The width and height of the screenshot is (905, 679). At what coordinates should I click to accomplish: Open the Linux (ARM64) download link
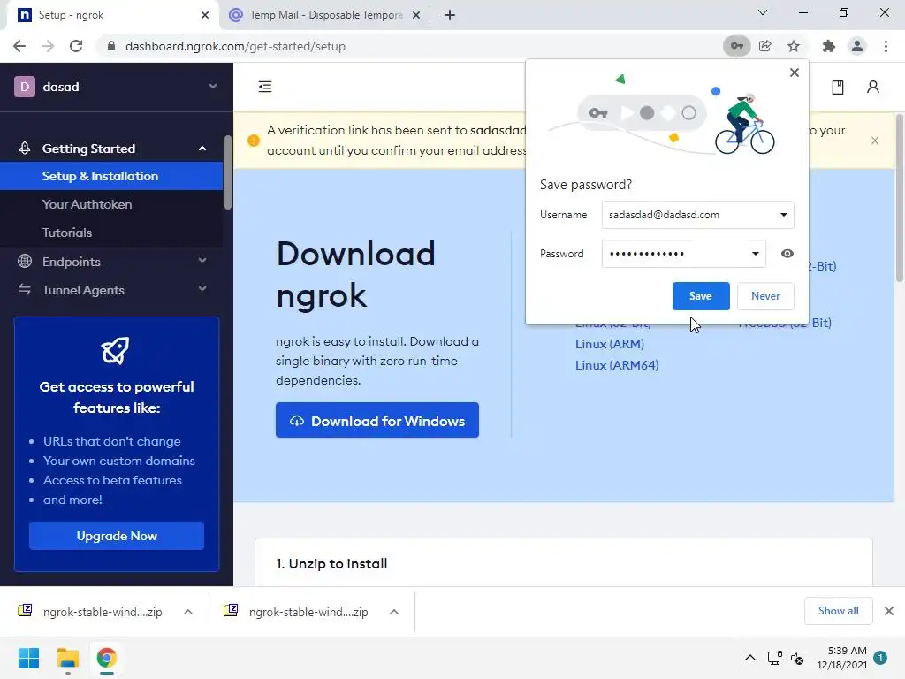(x=617, y=365)
